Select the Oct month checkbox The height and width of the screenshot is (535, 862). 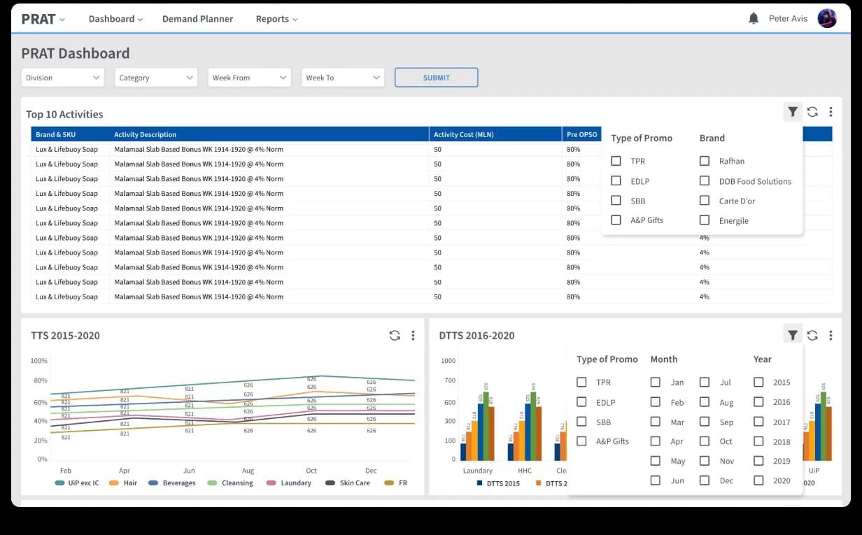tap(705, 441)
